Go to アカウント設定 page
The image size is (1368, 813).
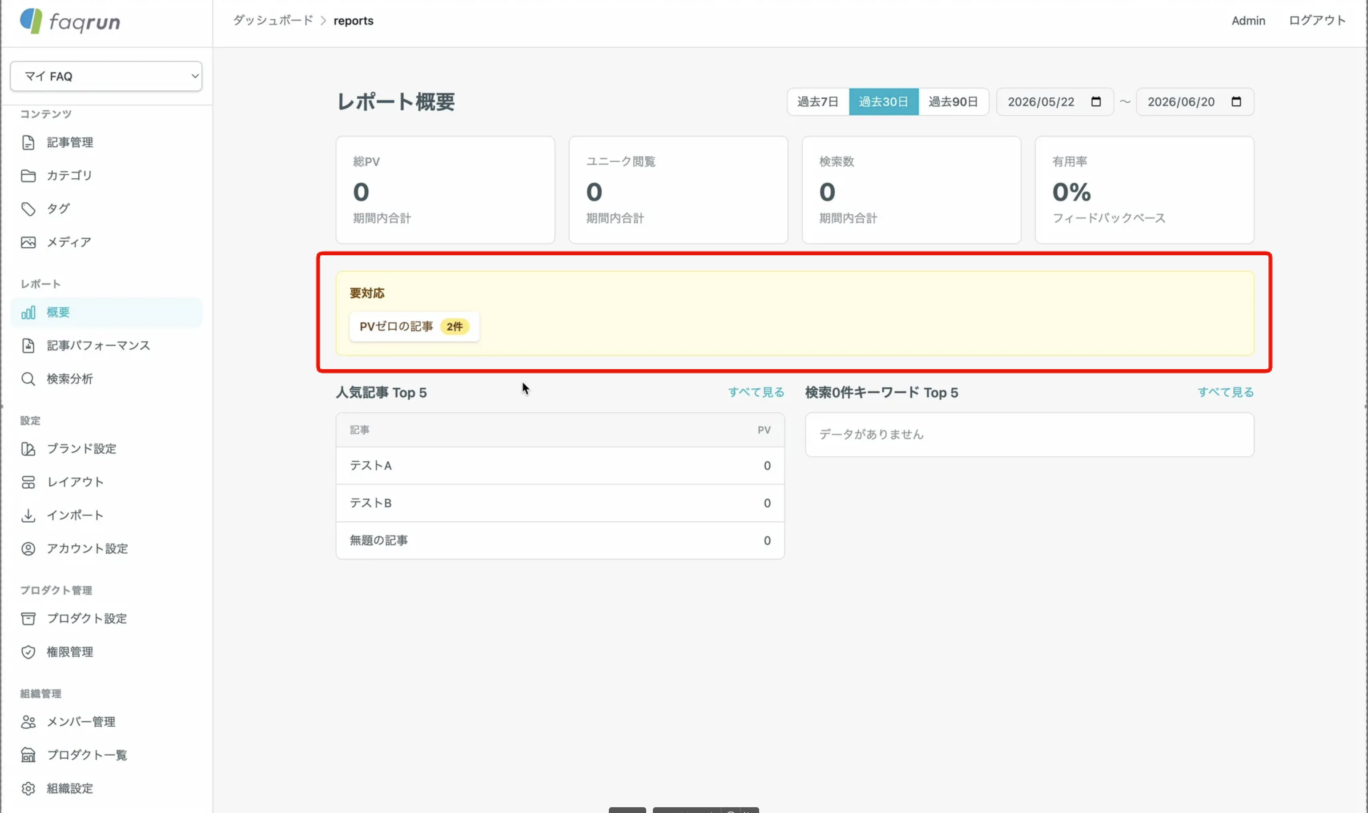[x=106, y=548]
